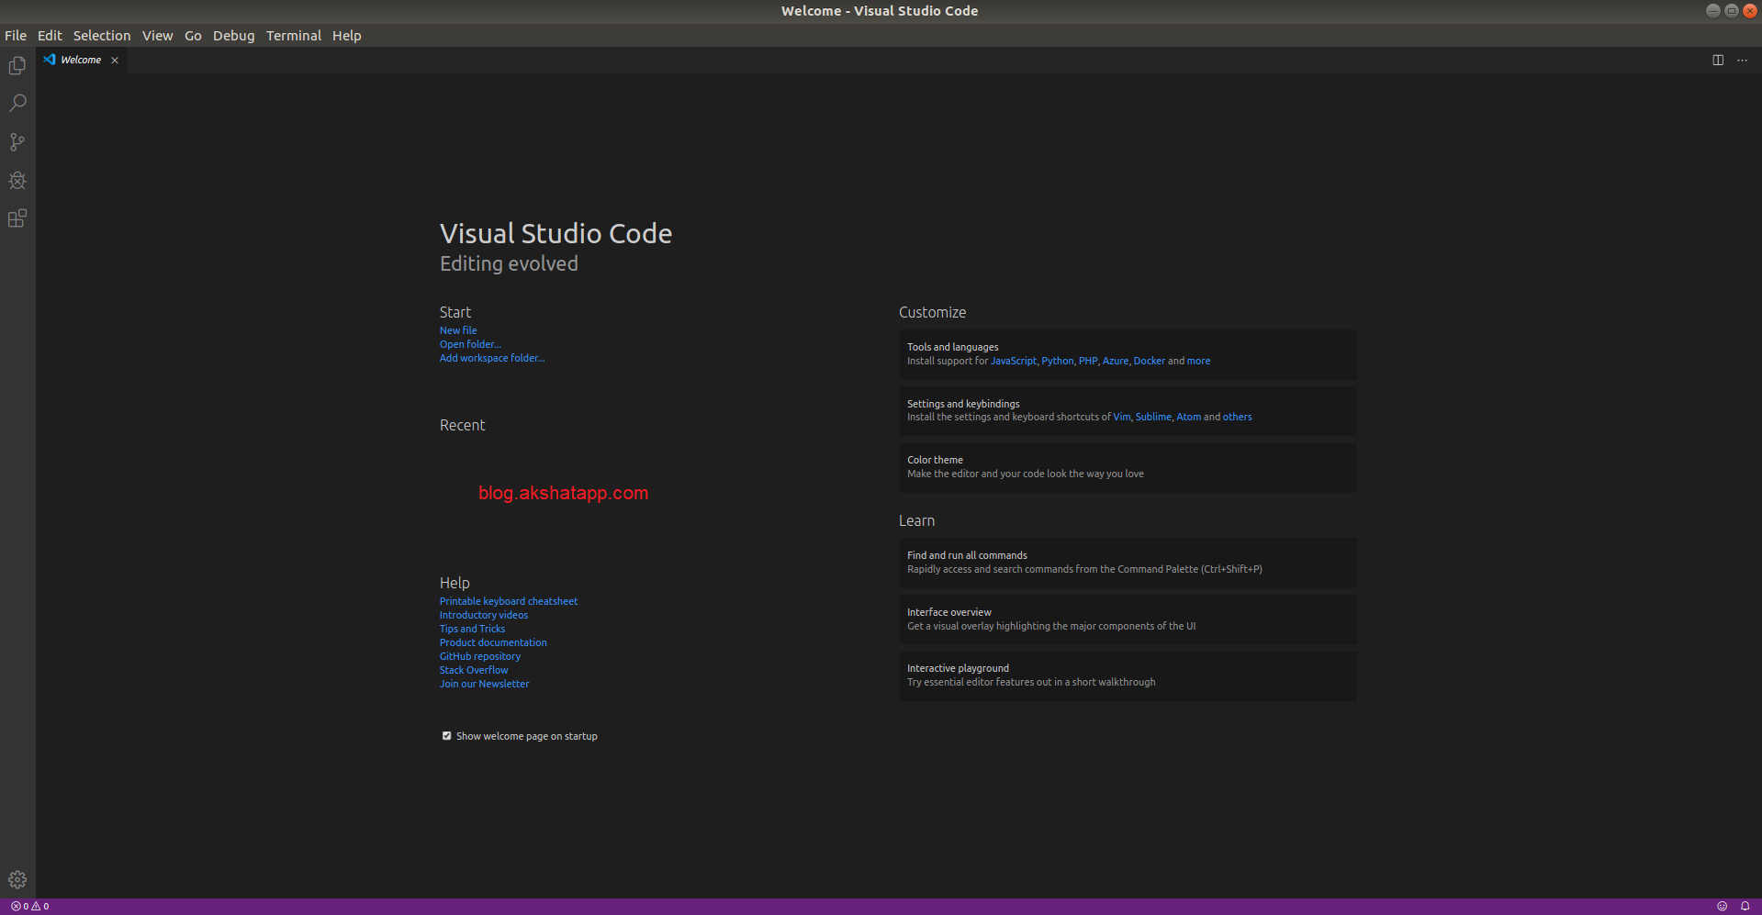Install Python support via its link
Viewport: 1762px width, 915px height.
(1057, 361)
